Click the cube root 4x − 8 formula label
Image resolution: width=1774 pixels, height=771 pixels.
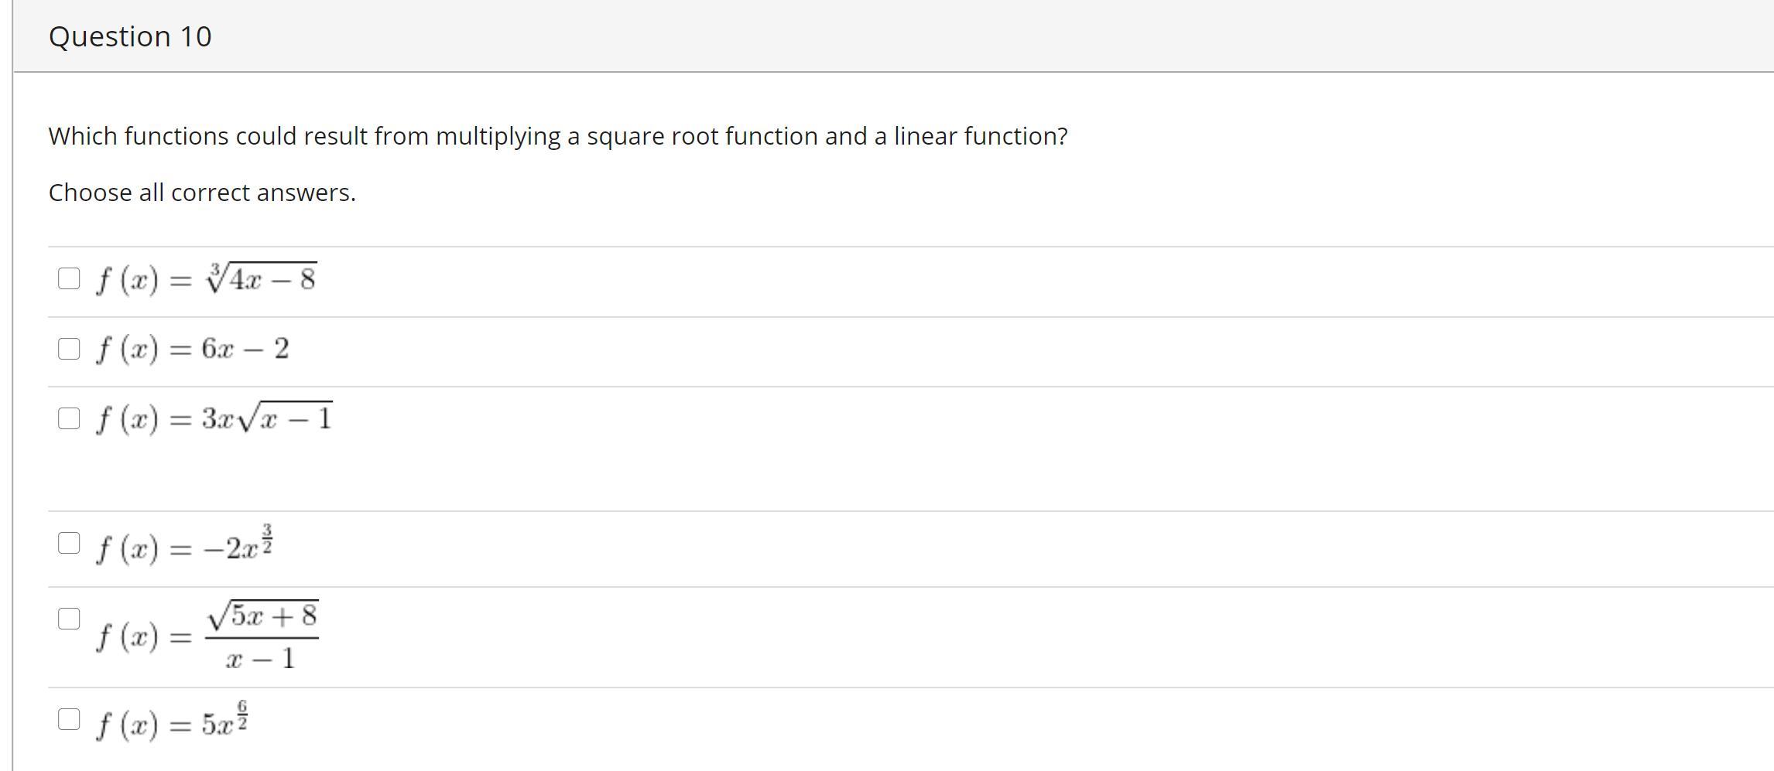coord(206,279)
